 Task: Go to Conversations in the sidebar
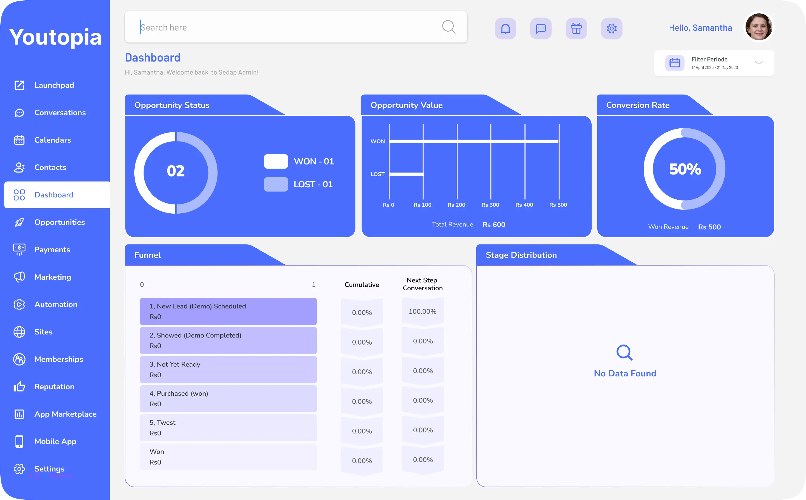60,113
